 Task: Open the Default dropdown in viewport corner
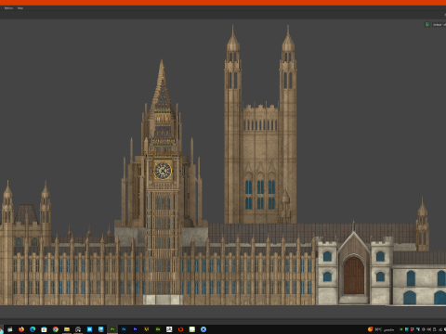439,24
